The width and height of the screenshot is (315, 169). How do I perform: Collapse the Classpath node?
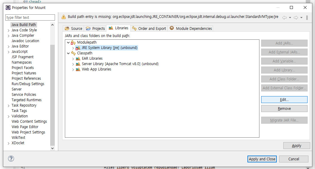coord(68,53)
